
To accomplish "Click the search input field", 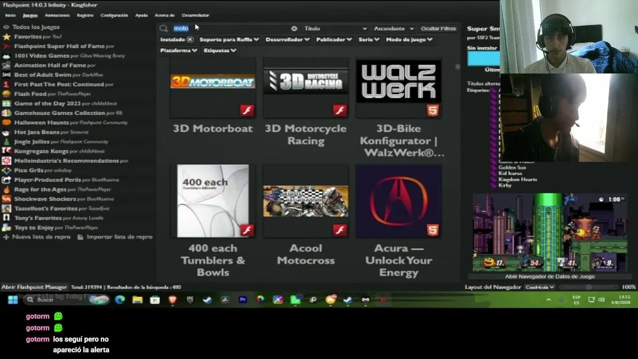I will [230, 28].
